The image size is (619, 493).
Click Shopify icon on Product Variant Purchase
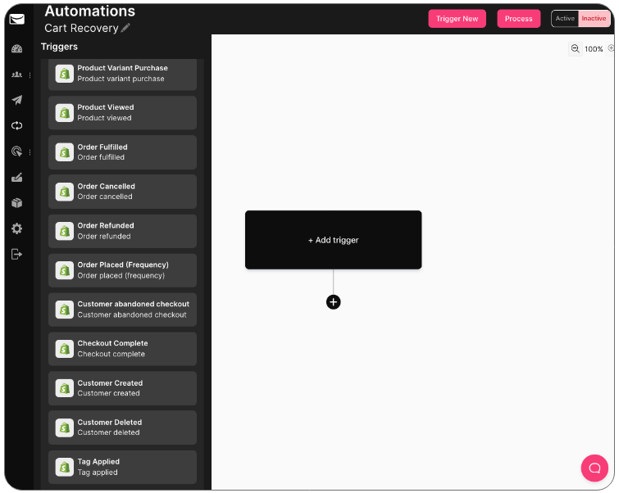[x=65, y=74]
